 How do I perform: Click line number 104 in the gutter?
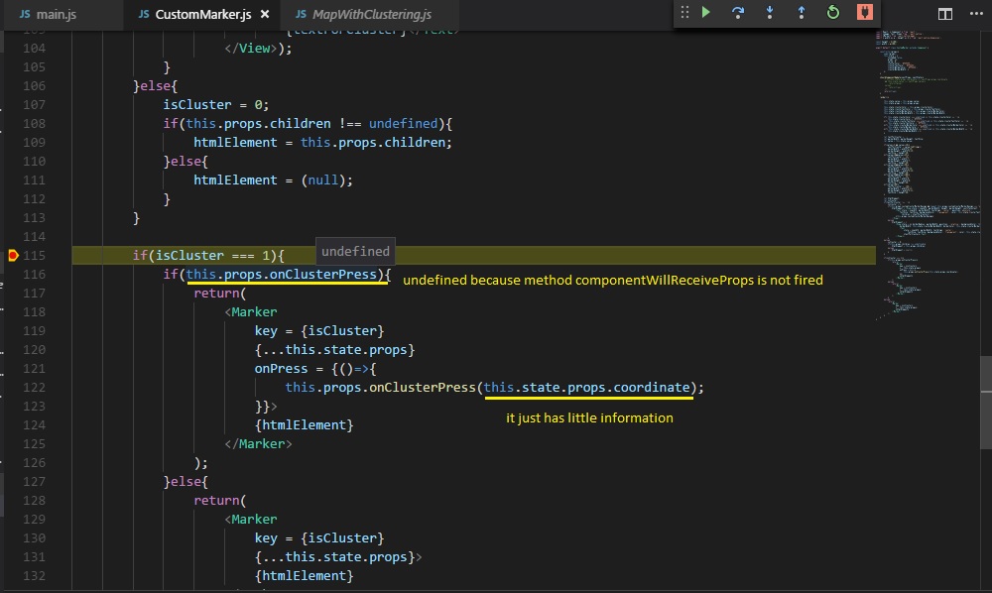tap(34, 48)
